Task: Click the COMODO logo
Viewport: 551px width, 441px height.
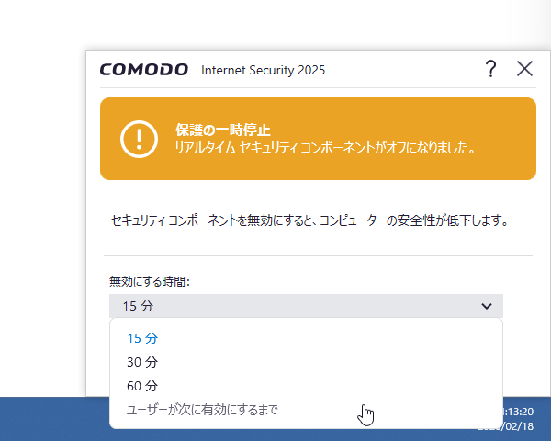Action: tap(144, 70)
